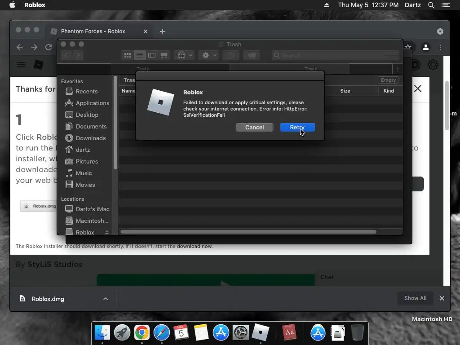Open Launchpad from the Dock
This screenshot has width=460, height=345.
point(122,333)
